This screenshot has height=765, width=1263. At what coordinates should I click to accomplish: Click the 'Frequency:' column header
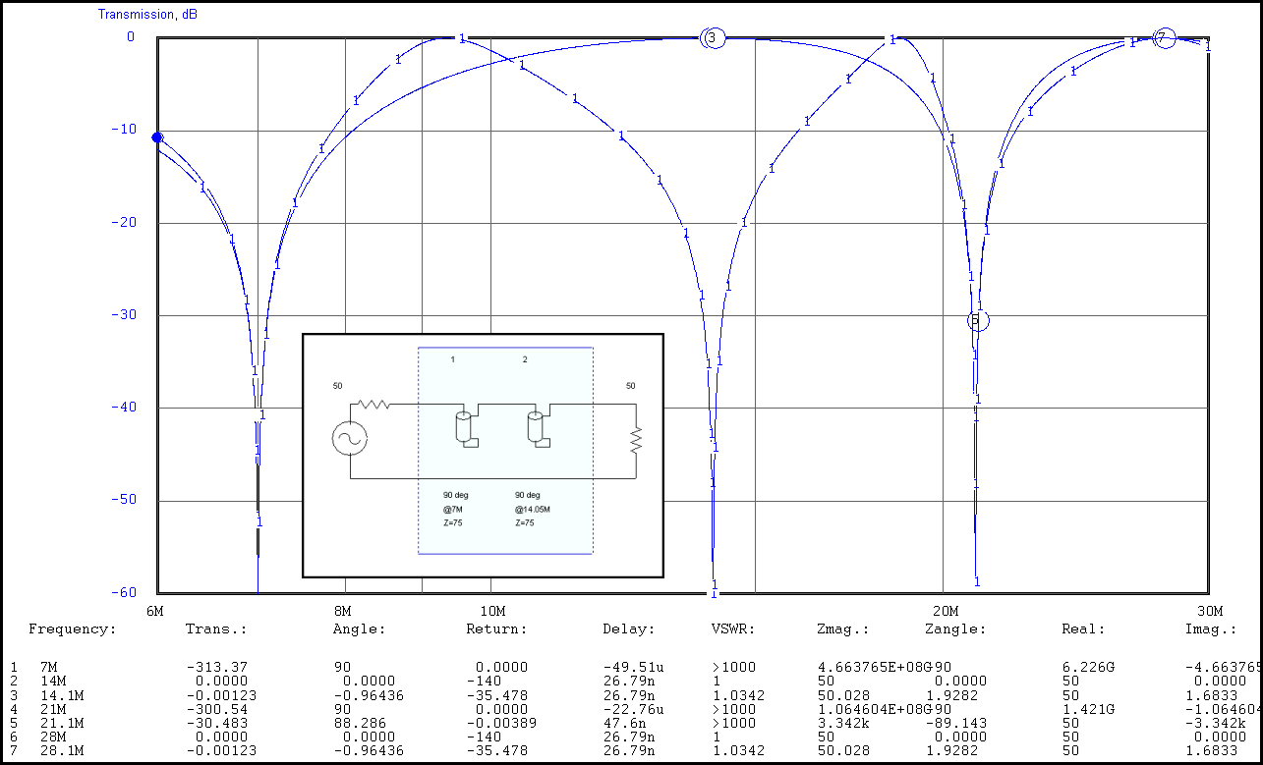pyautogui.click(x=72, y=629)
